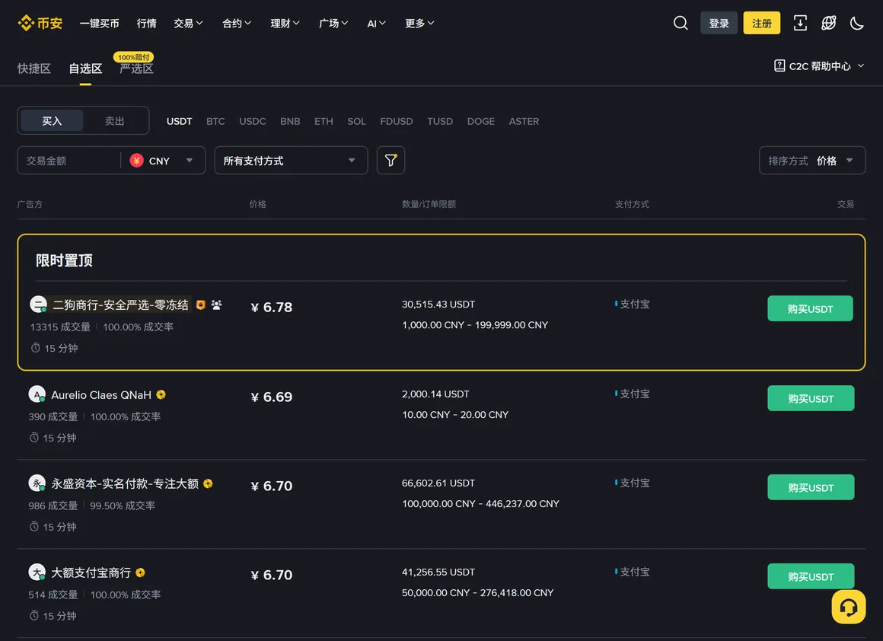883x641 pixels.
Task: Click the 注册 register button
Action: coord(761,23)
